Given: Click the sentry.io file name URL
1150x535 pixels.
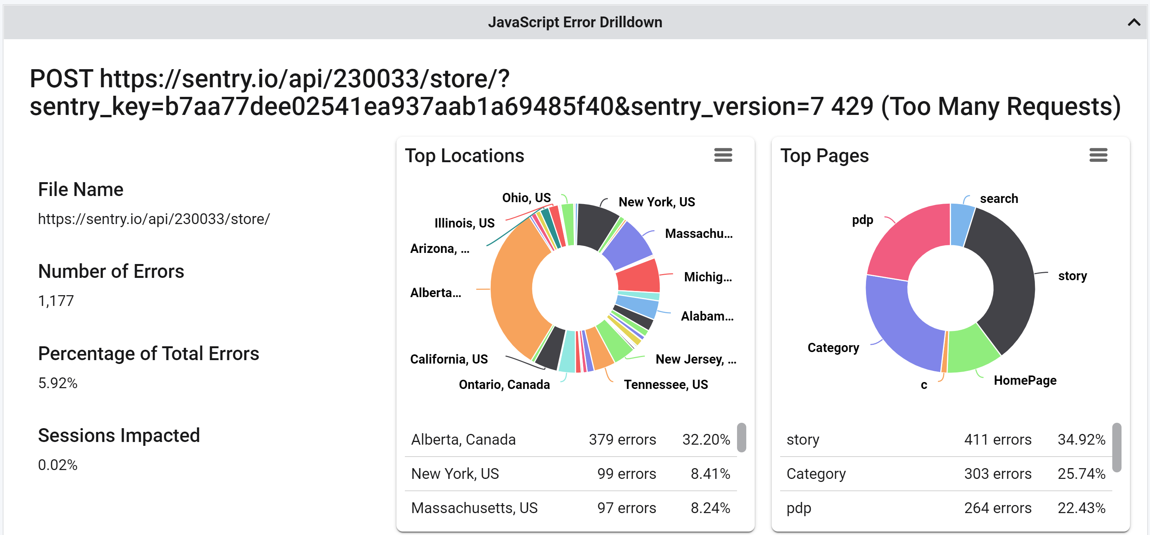Looking at the screenshot, I should [154, 219].
